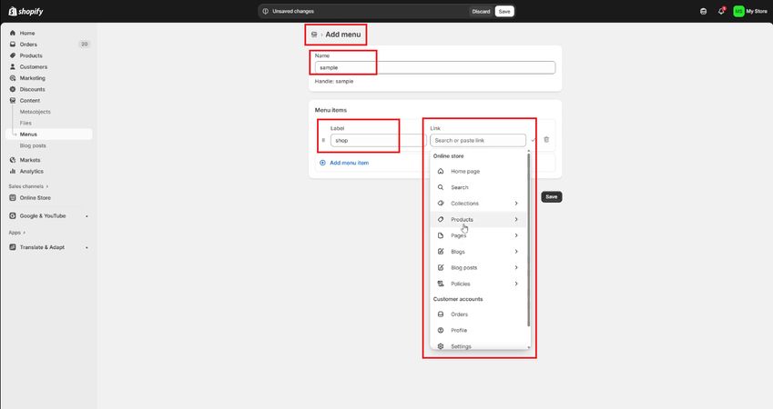Click the Profile icon in dropdown
Viewport: 773px width, 409px height.
(441, 330)
